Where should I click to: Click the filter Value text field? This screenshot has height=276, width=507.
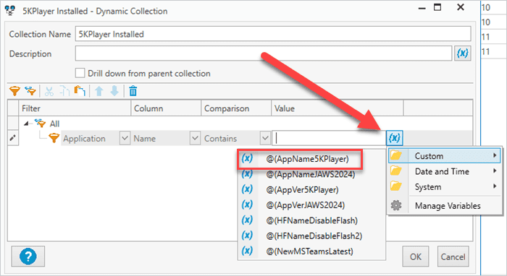coord(329,138)
